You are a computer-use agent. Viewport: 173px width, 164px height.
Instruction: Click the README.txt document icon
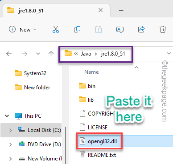82,155
